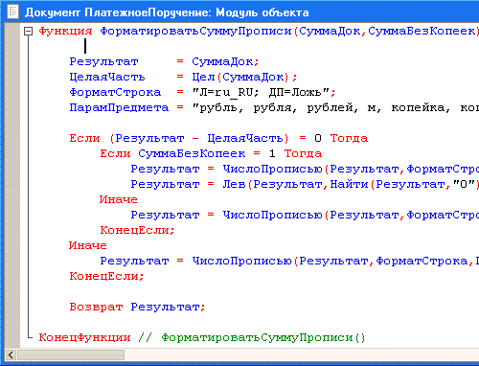Click the keyword 'Функция' on first line
Screen dimensions: 479x366
(x=65, y=32)
